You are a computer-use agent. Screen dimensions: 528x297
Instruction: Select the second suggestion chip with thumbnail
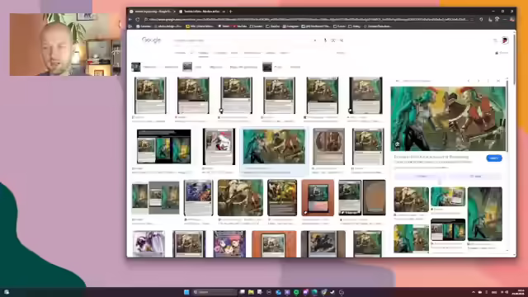pos(192,67)
